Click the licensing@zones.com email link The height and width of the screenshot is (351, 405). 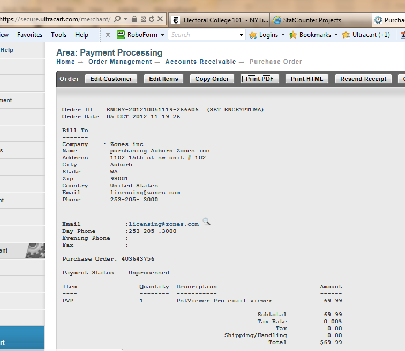click(x=164, y=224)
